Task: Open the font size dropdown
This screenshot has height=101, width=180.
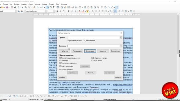Action: pyautogui.click(x=54, y=11)
